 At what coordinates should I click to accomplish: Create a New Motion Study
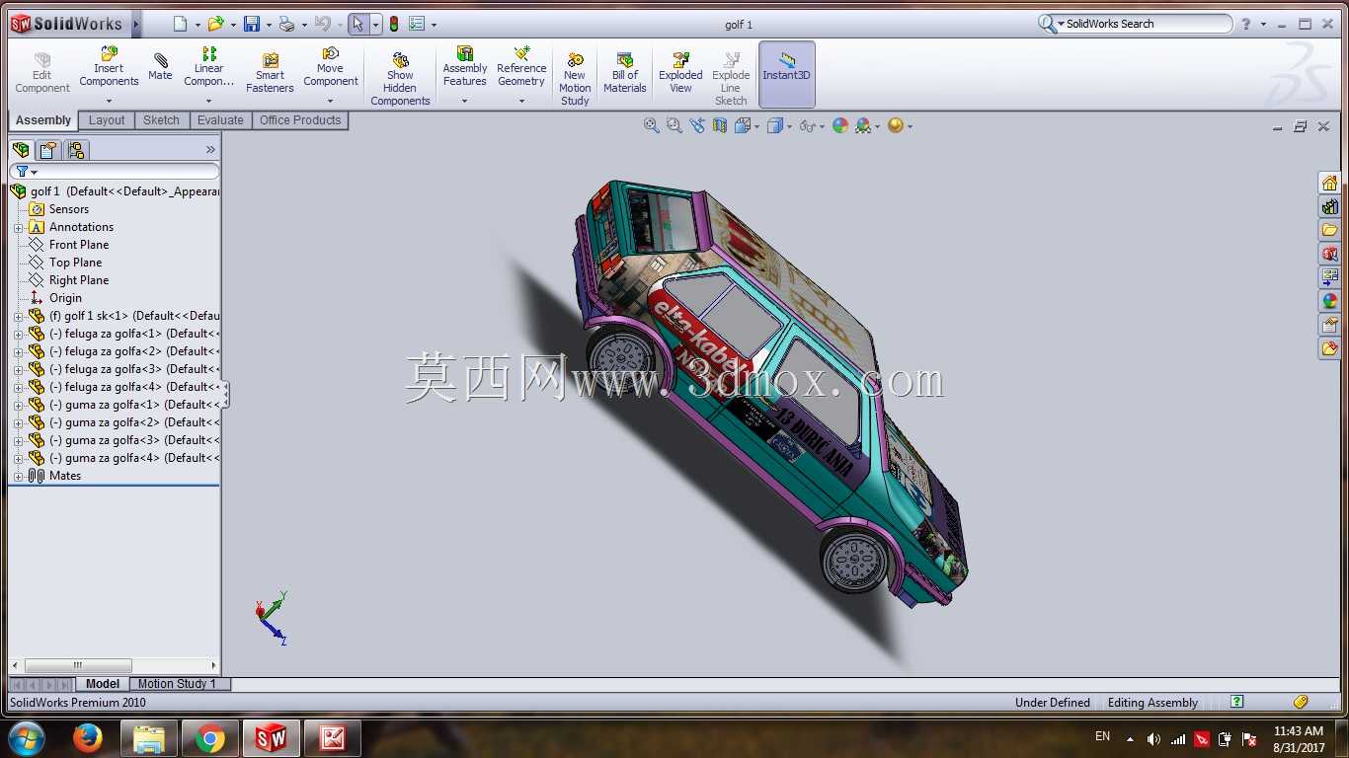pyautogui.click(x=575, y=78)
